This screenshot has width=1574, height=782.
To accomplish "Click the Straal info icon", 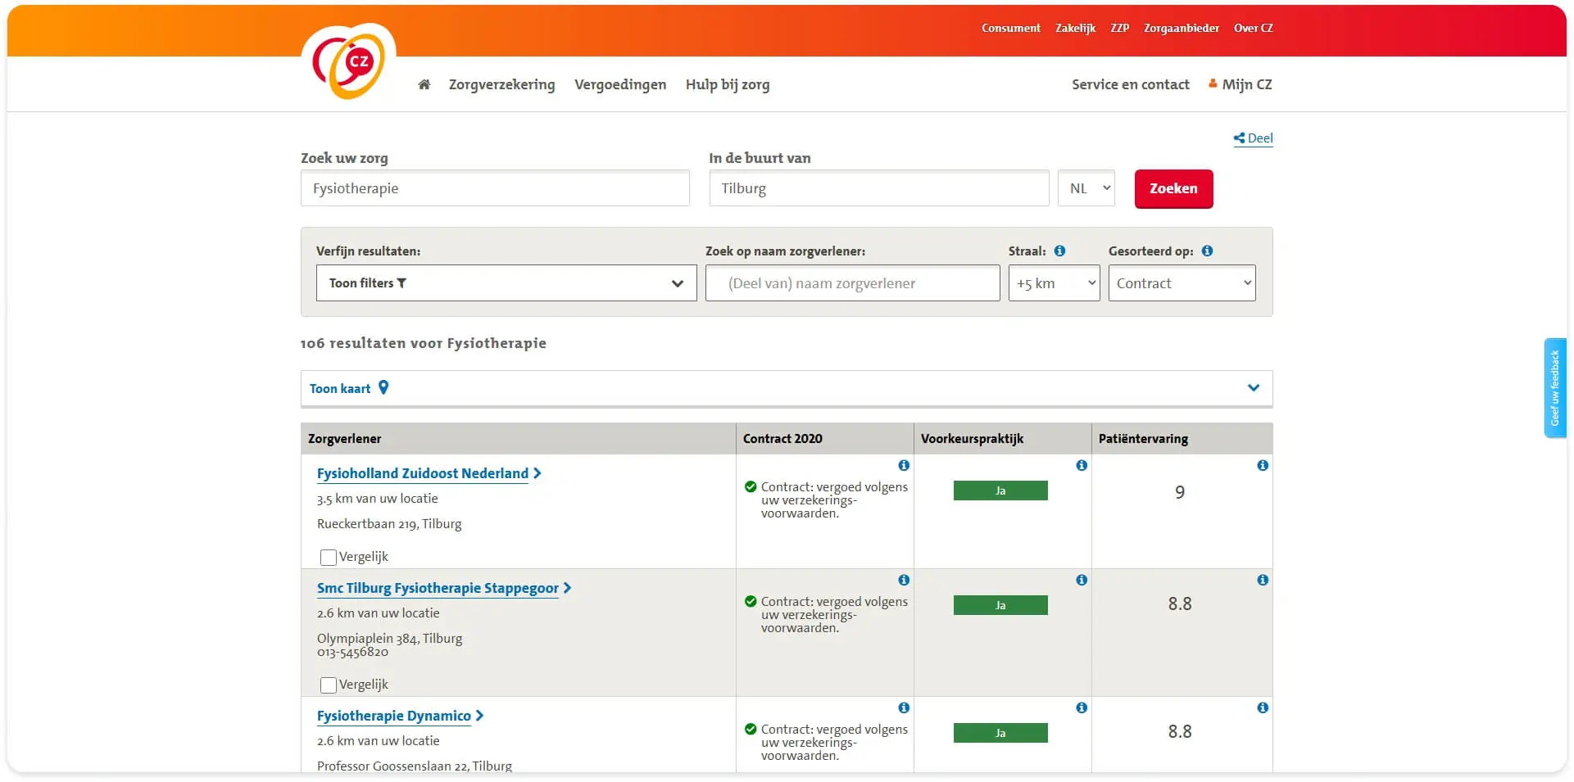I will pyautogui.click(x=1059, y=251).
